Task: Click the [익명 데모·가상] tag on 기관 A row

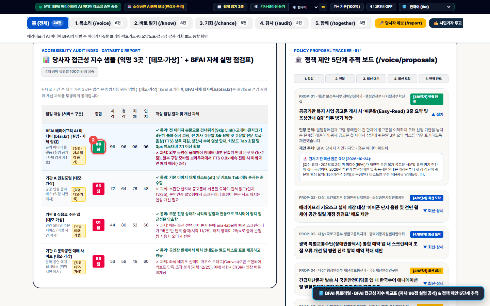Action: [x=78, y=194]
